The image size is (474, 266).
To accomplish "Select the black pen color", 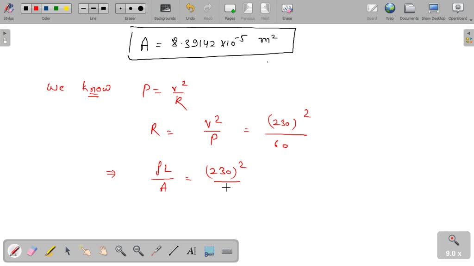I will tap(26, 8).
